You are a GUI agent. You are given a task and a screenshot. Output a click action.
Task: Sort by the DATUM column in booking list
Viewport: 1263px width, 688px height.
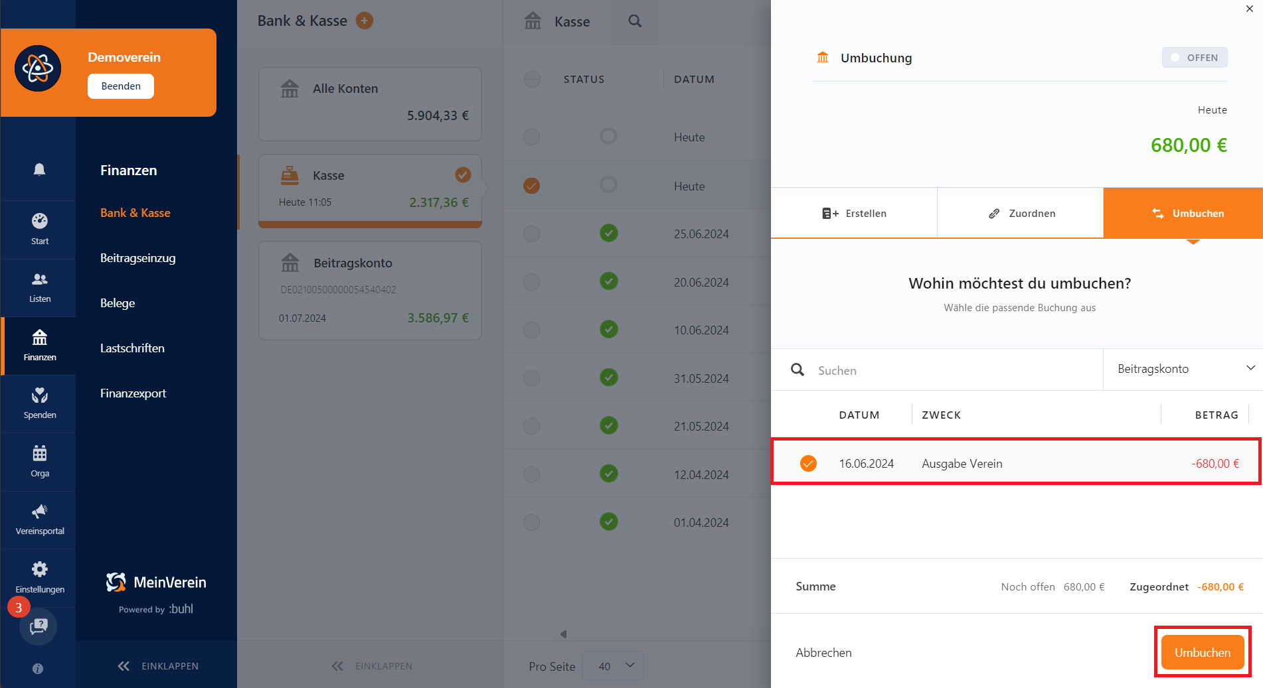(859, 415)
